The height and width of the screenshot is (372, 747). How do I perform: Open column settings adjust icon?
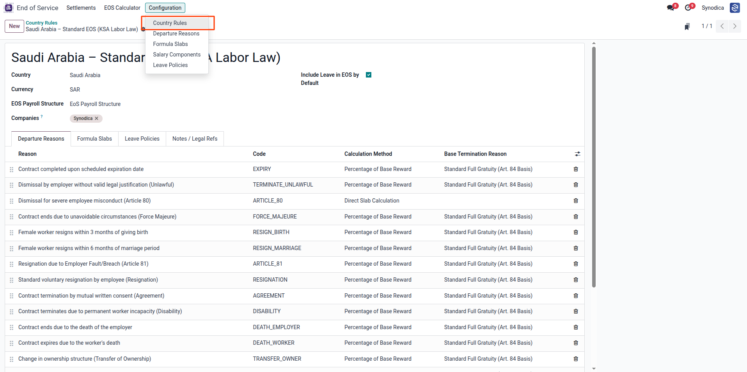point(577,154)
